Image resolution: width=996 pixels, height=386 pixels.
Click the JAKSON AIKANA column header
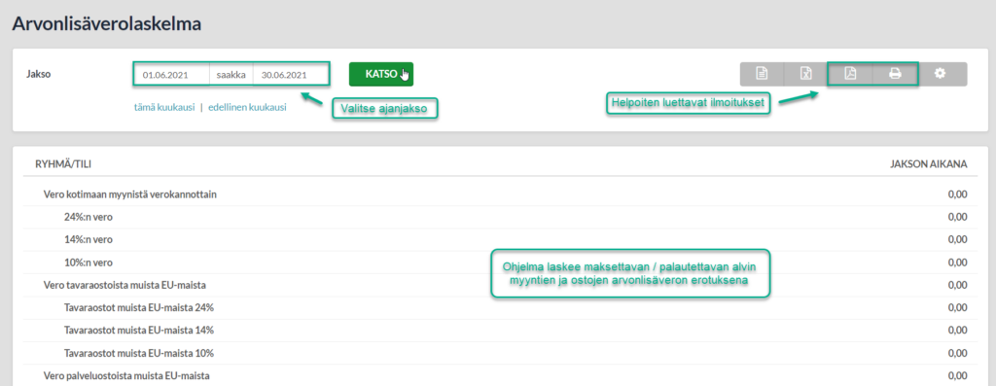[929, 164]
